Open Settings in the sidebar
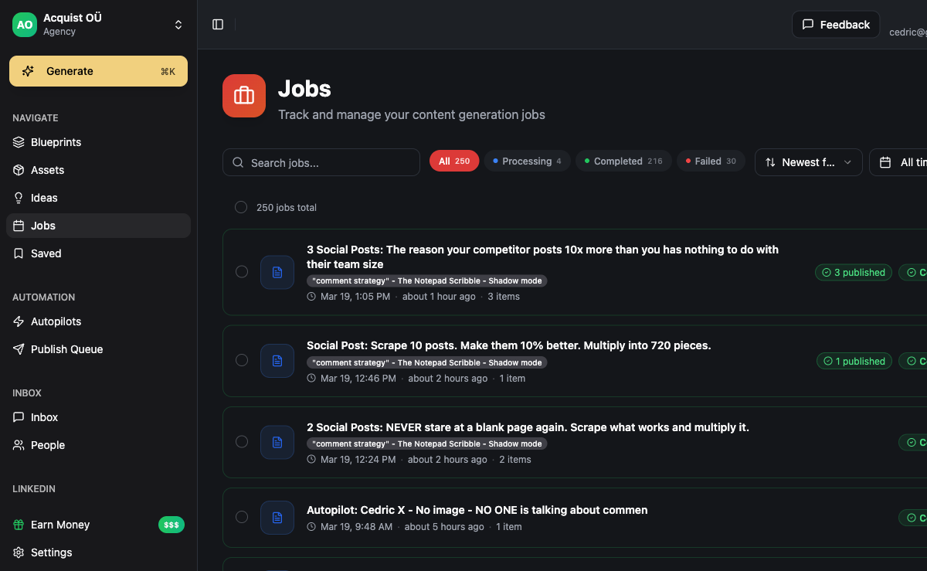Screen dimensions: 927x571 [98, 552]
